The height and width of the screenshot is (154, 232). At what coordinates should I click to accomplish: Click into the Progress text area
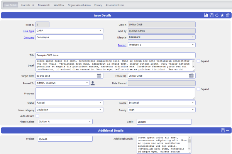point(115,94)
